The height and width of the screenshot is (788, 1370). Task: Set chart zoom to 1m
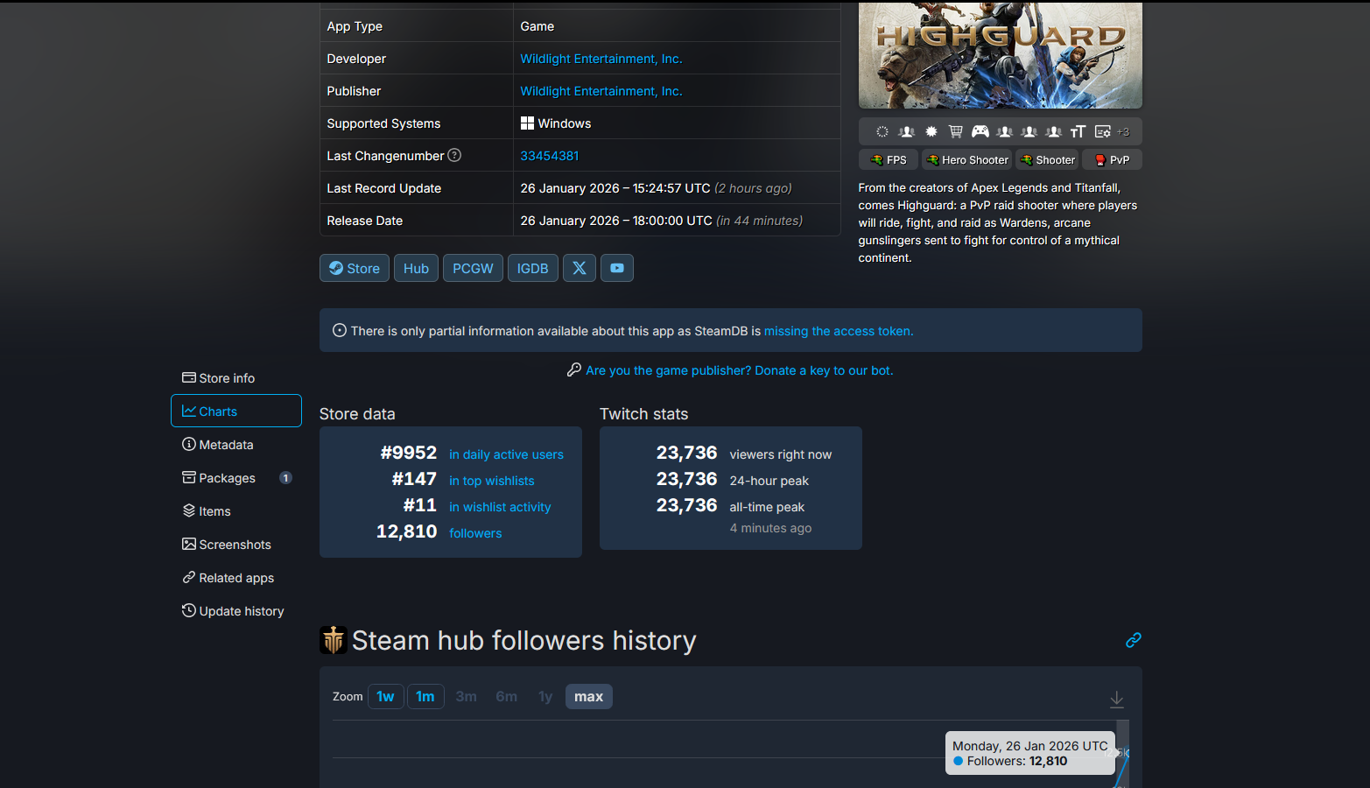(x=425, y=696)
